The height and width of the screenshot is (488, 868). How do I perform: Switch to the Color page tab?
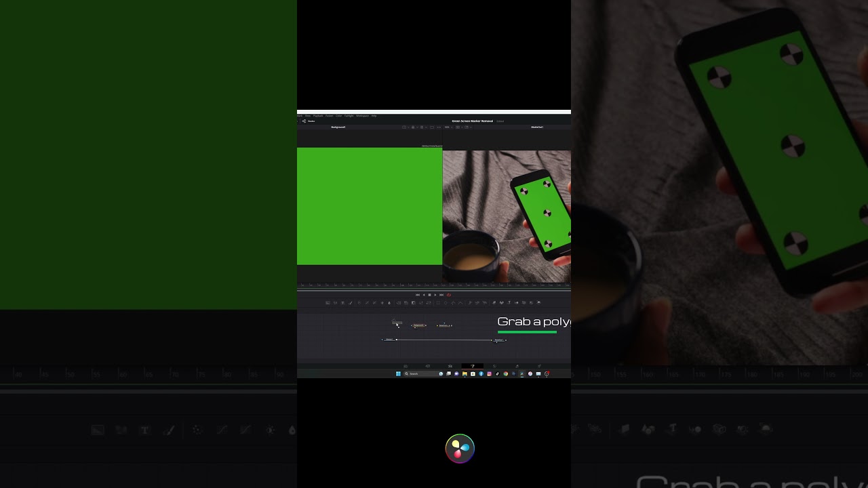click(494, 366)
